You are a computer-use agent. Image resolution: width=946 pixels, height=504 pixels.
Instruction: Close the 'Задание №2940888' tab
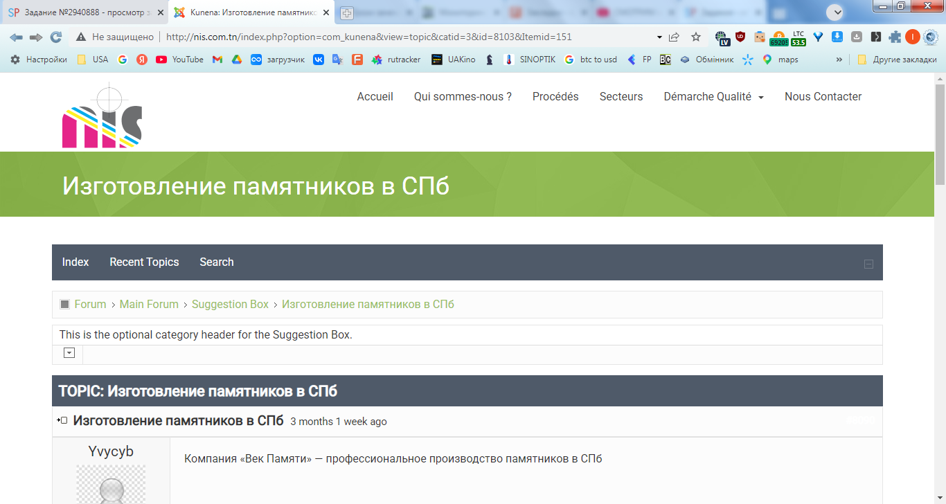(x=160, y=12)
